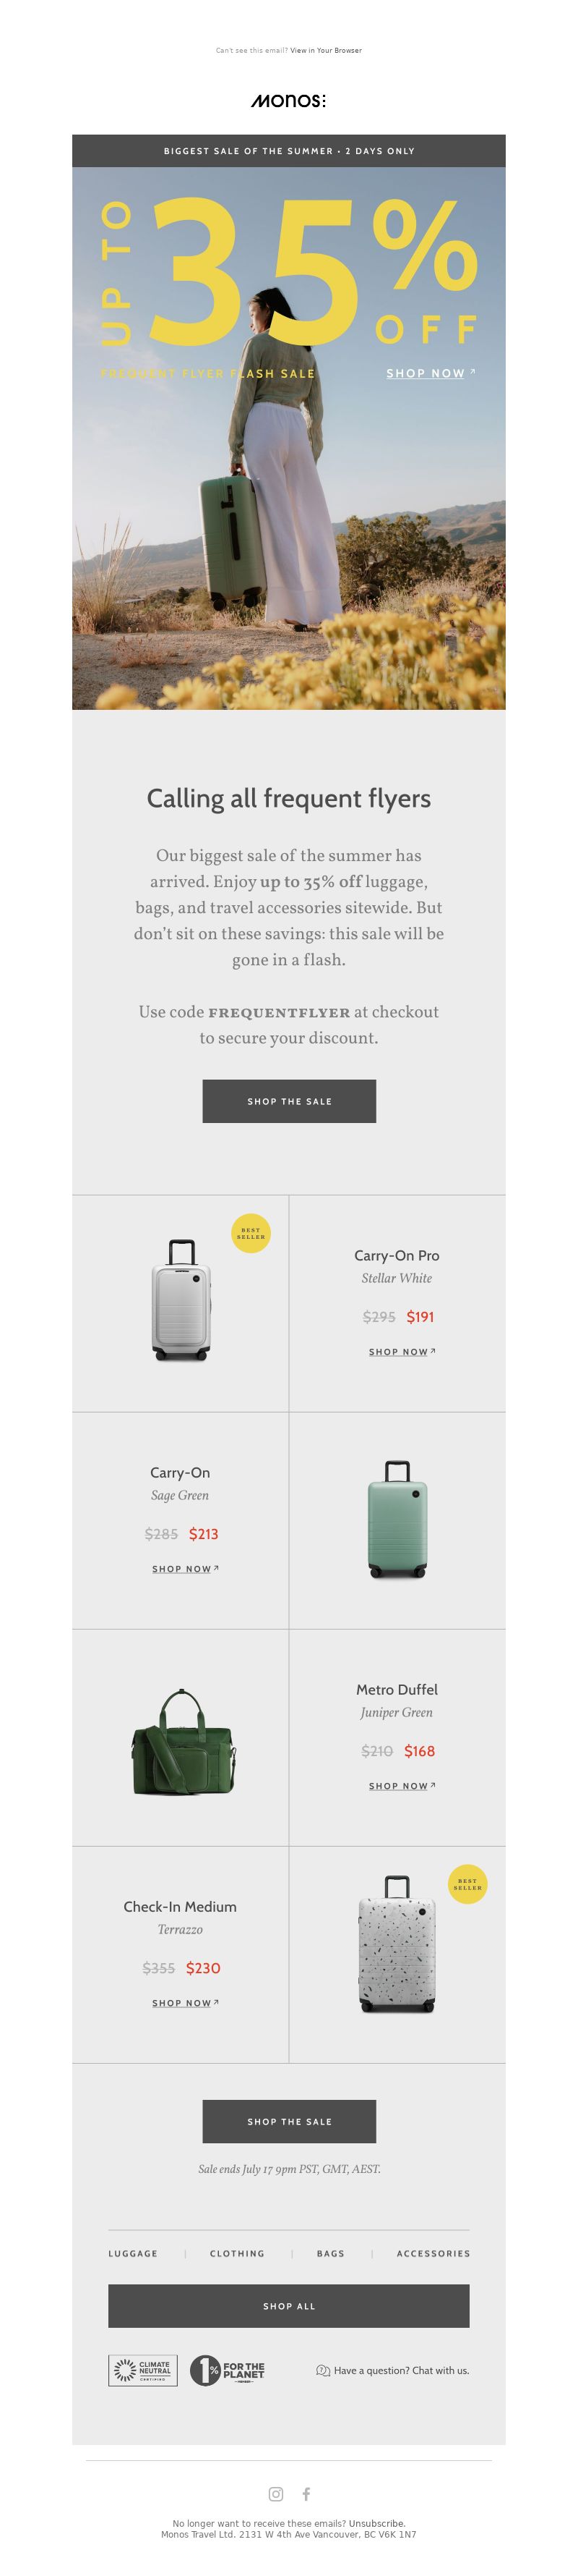
Task: Open the Instagram icon in footer
Action: (x=275, y=2494)
